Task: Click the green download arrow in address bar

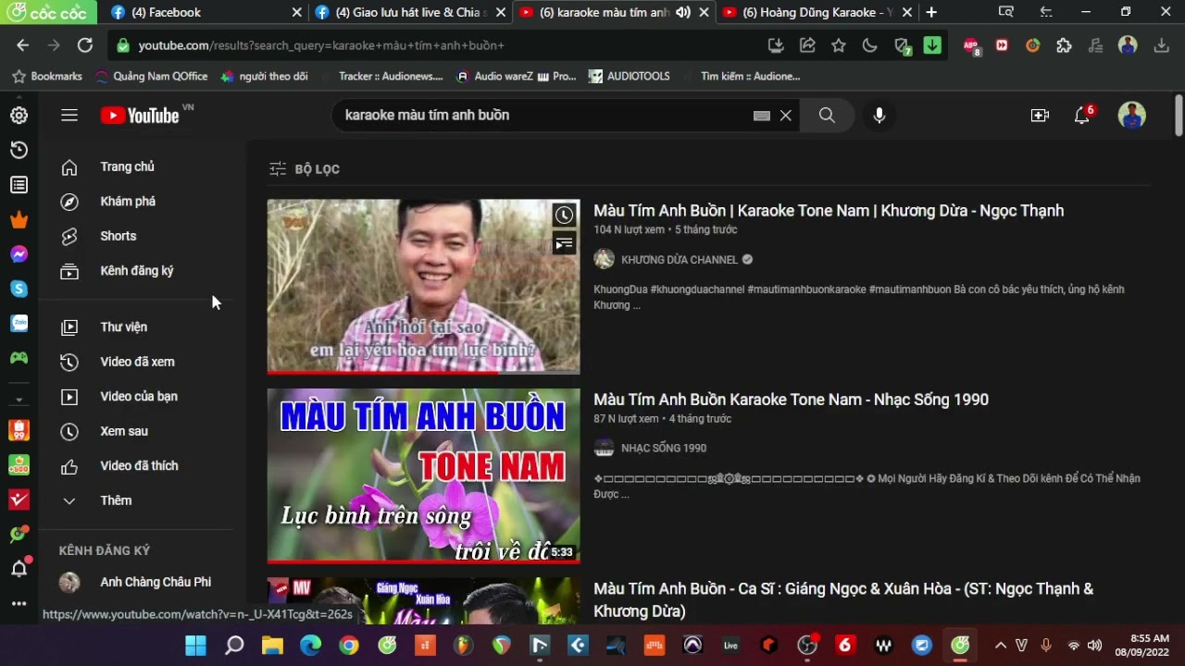Action: [932, 45]
